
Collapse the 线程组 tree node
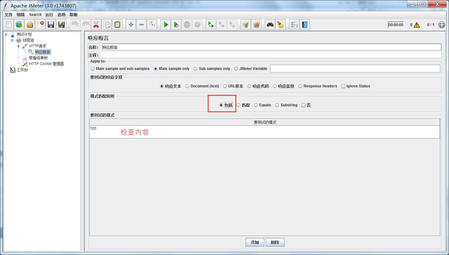click(12, 40)
